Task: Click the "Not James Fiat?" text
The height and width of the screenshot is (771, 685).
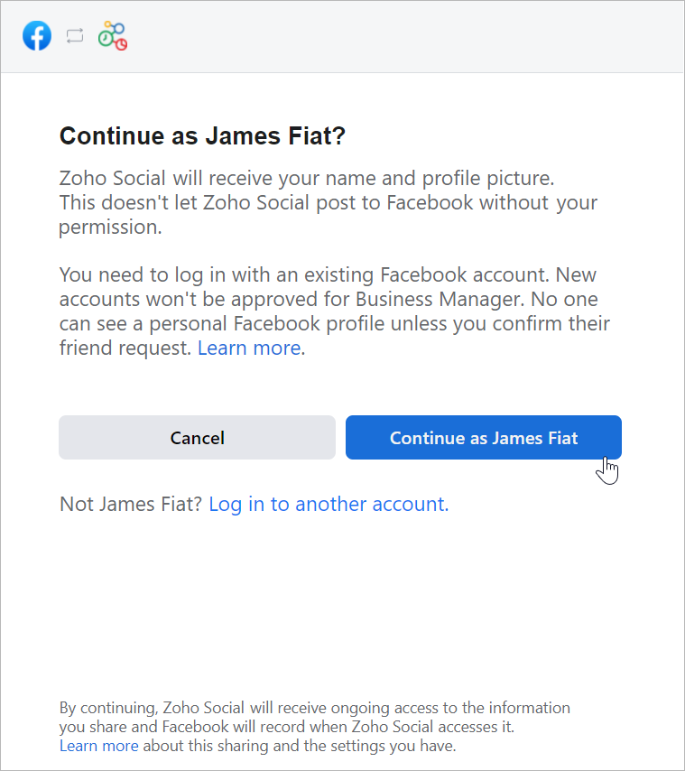Action: [131, 504]
